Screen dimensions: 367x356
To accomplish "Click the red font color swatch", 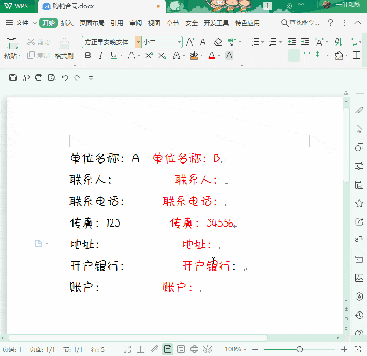I will tap(212, 56).
